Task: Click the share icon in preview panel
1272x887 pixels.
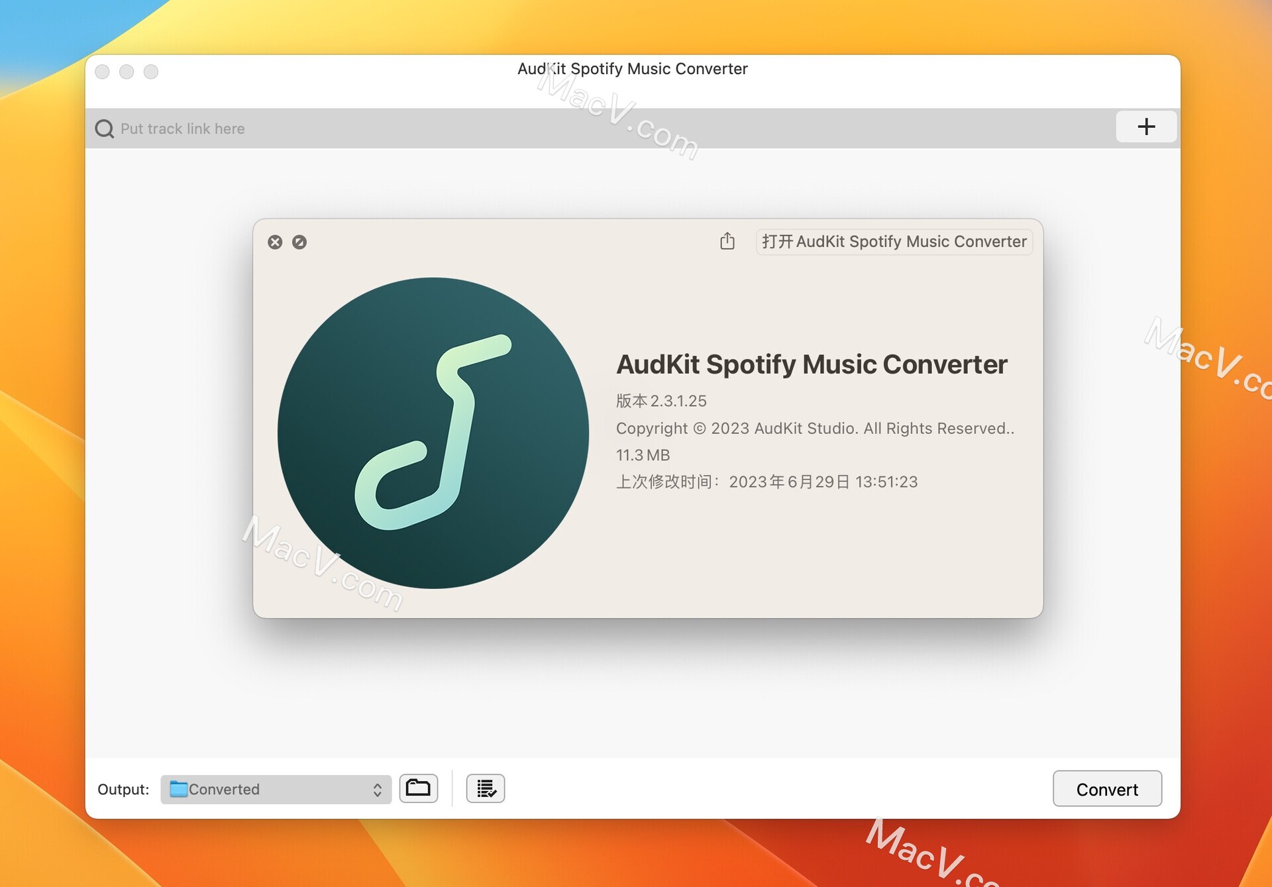Action: tap(727, 241)
